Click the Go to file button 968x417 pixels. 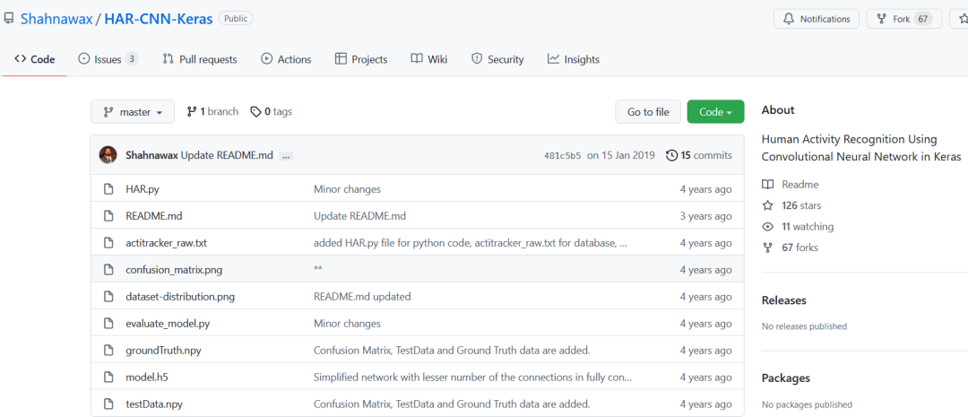point(648,112)
